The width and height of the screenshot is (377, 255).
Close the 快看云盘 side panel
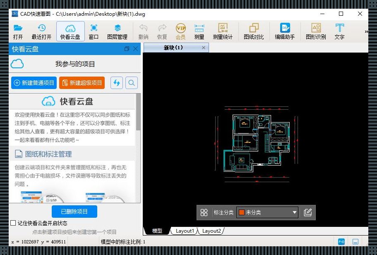(x=136, y=49)
